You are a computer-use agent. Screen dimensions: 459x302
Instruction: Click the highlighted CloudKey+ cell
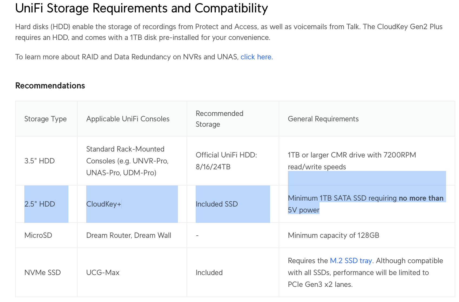104,204
